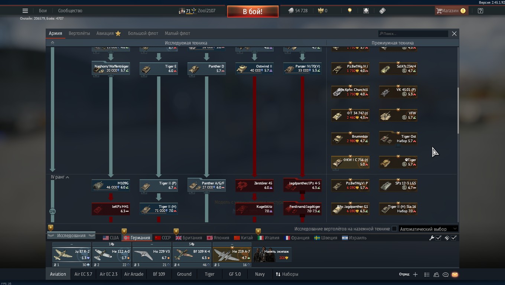Select the Jagdpanther/JPz 4-5 locked card
Image resolution: width=505 pixels, height=285 pixels.
coord(302,185)
